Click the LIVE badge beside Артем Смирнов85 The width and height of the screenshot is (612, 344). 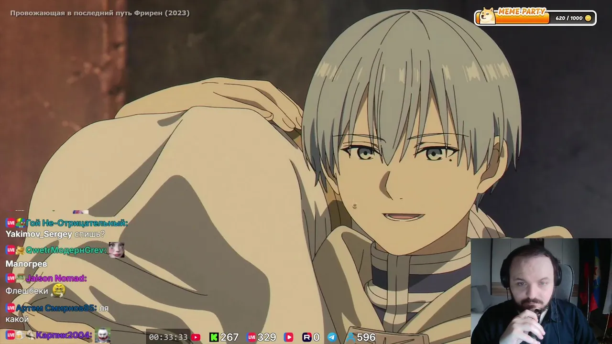11,308
